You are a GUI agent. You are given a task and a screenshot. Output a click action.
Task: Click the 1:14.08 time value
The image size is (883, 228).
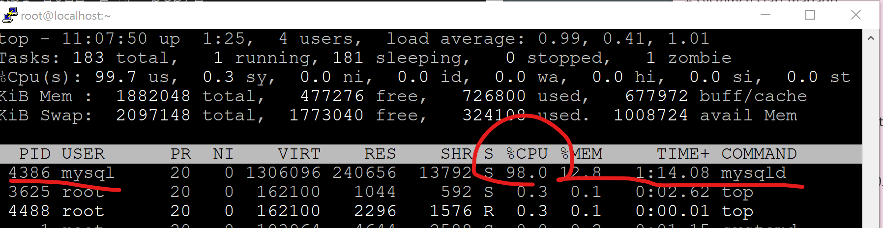(673, 173)
